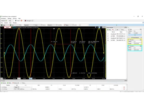Screen dimensions: 144x108
Task: Open the Time settings gear icon
Action: (141, 29)
